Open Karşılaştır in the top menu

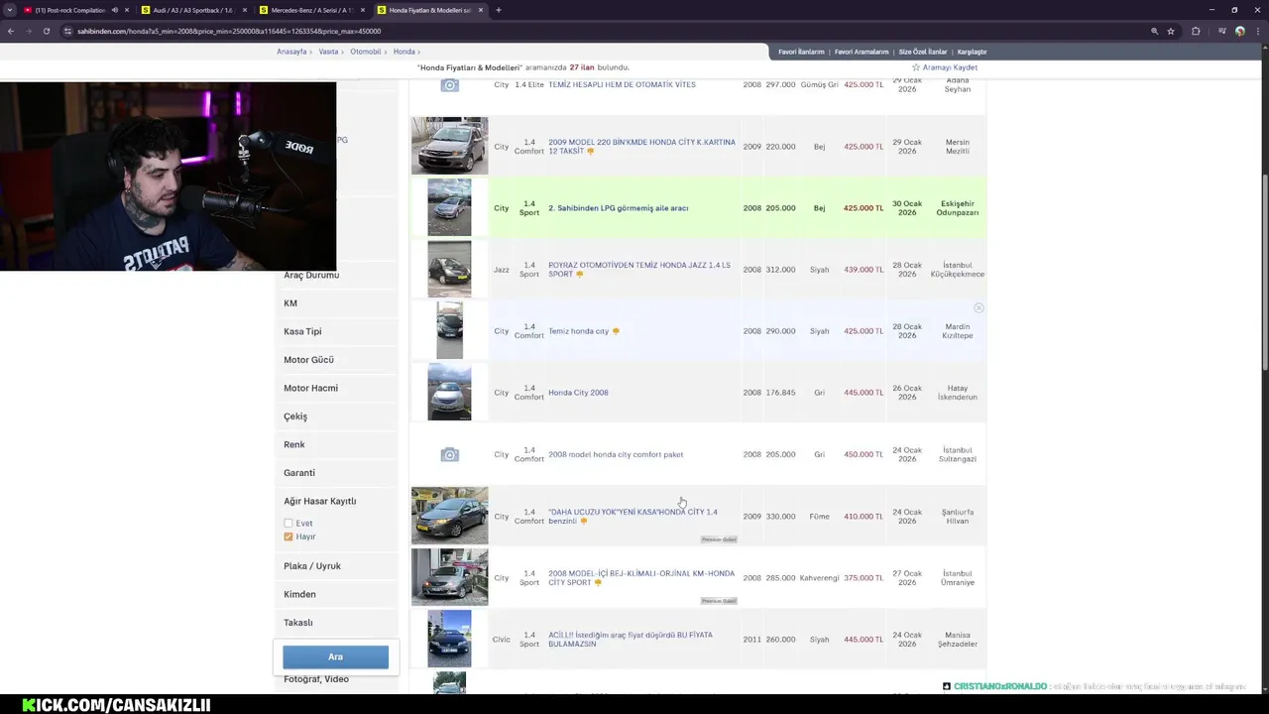coord(972,52)
